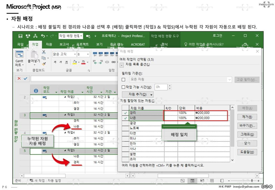Viewport: 275px width, 190px height.
Task: Open the font color dropdown arrow
Action: 88,62
